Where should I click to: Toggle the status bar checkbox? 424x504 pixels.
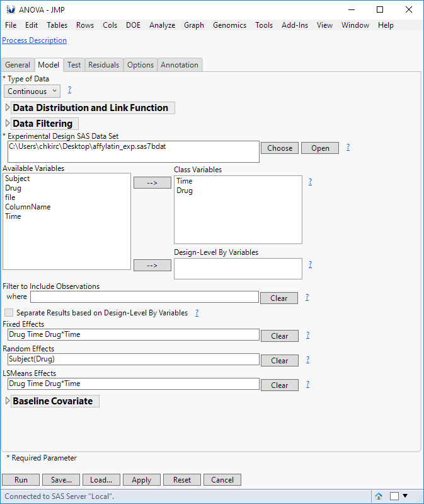(x=394, y=496)
